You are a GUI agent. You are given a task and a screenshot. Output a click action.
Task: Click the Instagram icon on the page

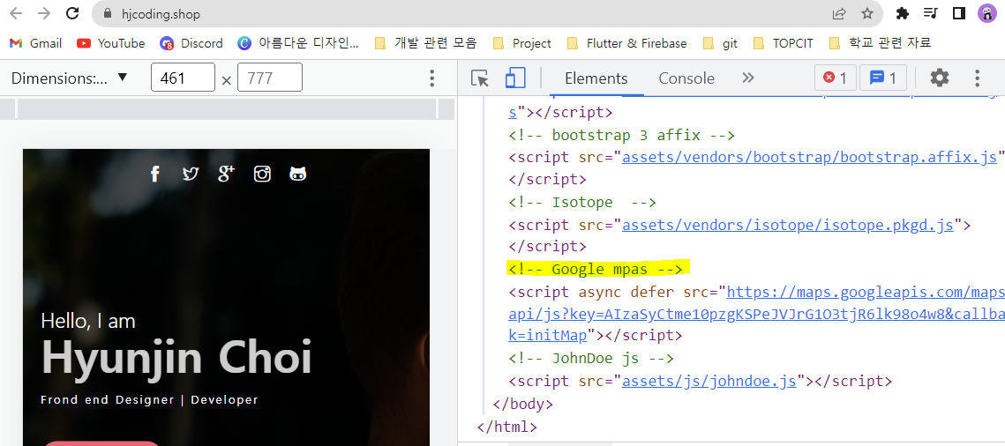(x=262, y=174)
